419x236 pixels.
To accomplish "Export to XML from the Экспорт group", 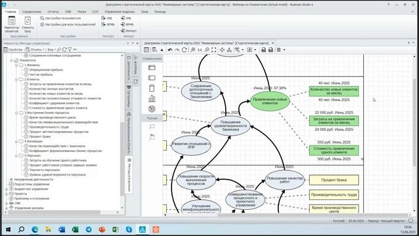I will (x=107, y=18).
